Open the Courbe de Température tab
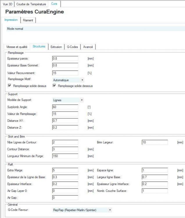 (31, 4)
